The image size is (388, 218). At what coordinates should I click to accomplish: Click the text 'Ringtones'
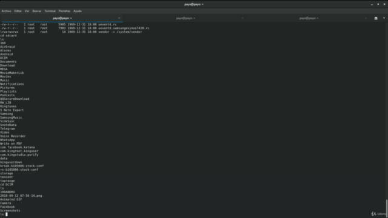8,107
